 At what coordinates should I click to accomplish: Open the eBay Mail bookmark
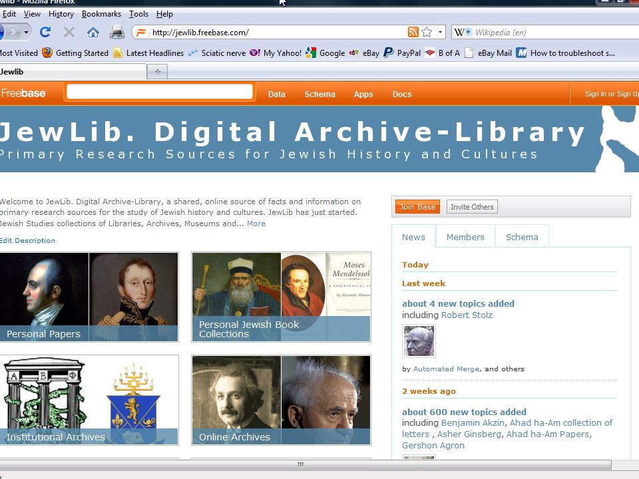coord(488,53)
